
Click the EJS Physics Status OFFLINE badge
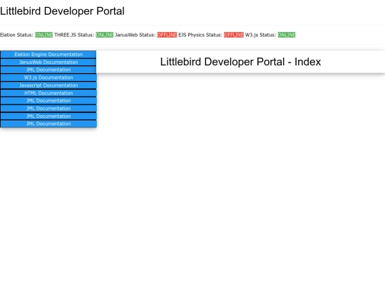point(234,35)
